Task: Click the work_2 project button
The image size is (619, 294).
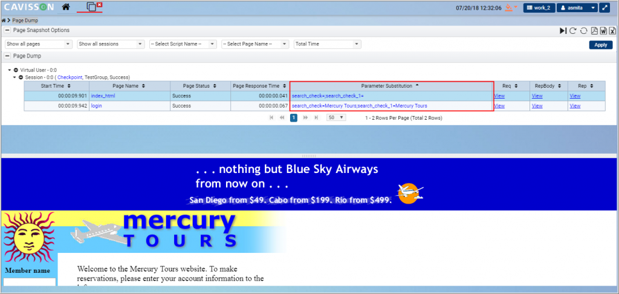Action: 539,7
